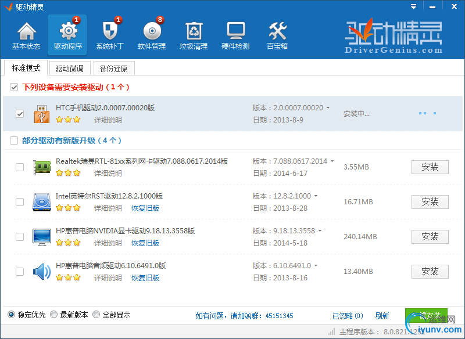Click 恢复旧版 for NVIDIA driver
This screenshot has height=339, width=465.
point(145,243)
